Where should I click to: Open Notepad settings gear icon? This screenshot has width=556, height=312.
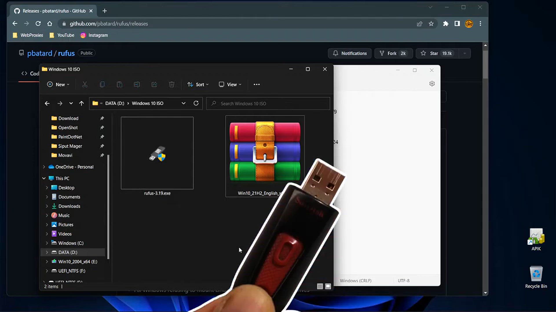[432, 83]
